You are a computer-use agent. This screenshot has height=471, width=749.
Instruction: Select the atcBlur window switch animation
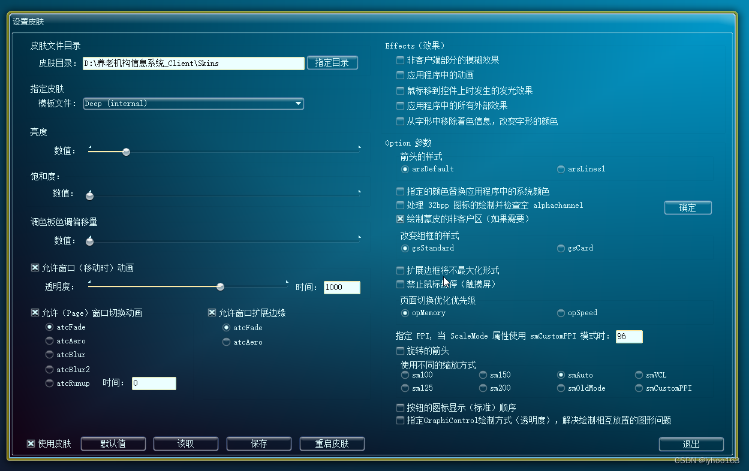[x=49, y=355]
